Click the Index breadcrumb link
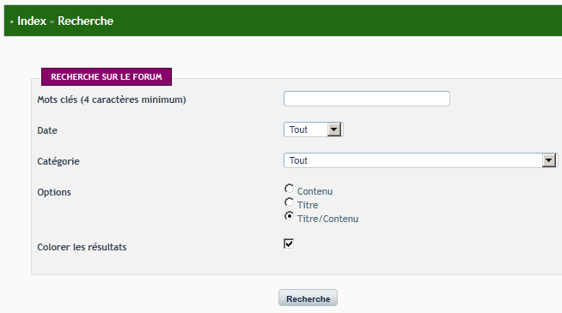This screenshot has width=562, height=313. point(32,21)
